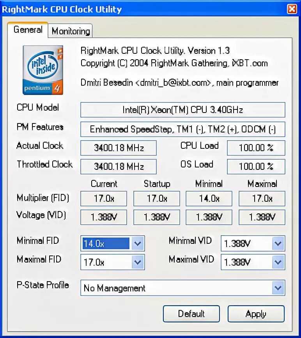Screen dimensions: 301x338
Task: Click the Throttled Clock 3400.18 MHz value
Action: 119,167
